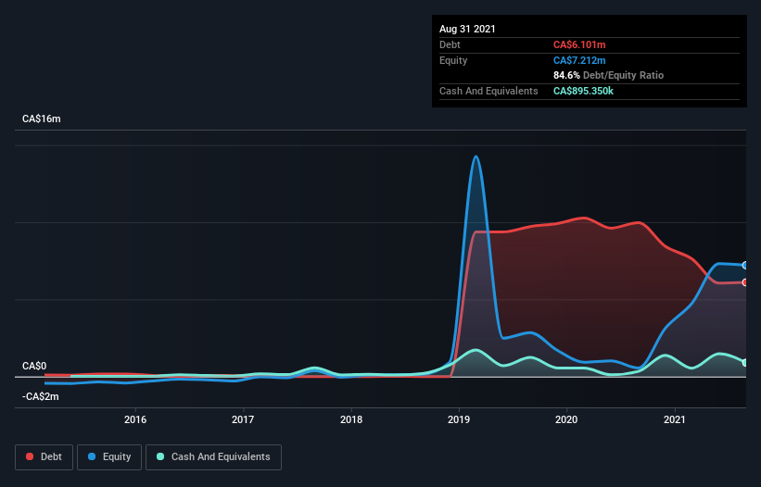Click the Debt row label in tooltip
761x487 pixels.
(450, 44)
